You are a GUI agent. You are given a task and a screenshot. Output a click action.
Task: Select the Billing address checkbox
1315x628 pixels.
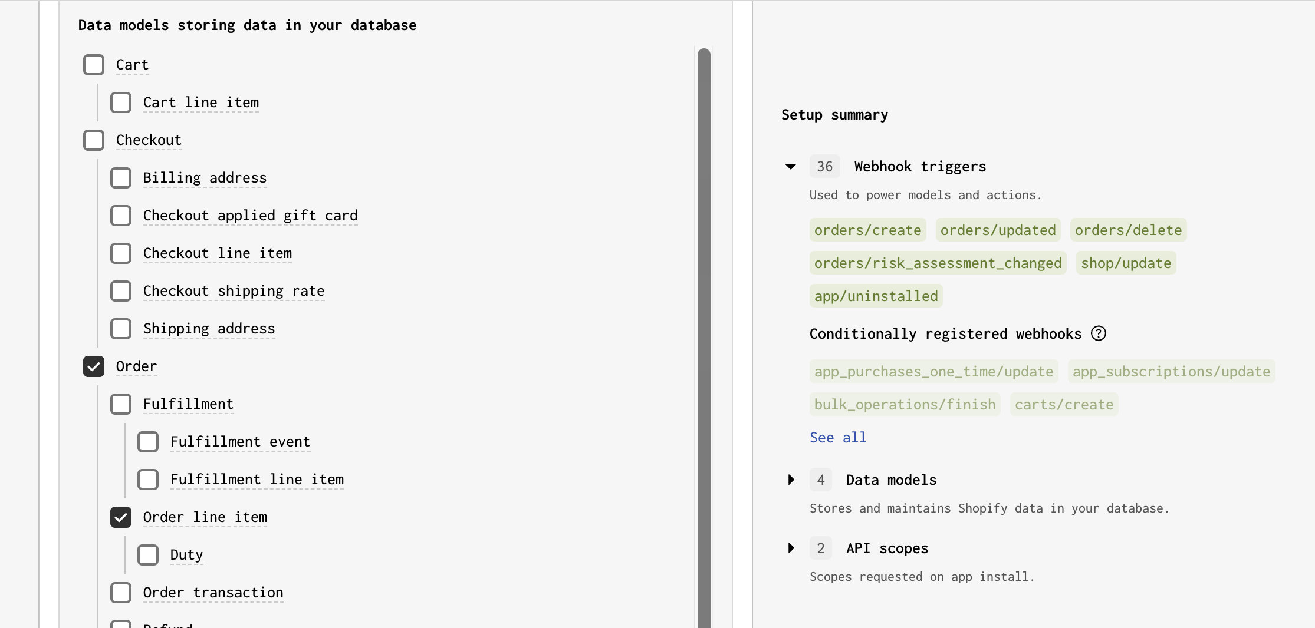121,178
